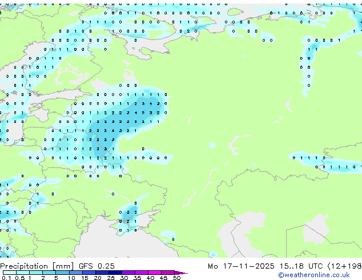Pick the legend swatch between 25 and 30
The image size is (362, 280).
click(115, 273)
